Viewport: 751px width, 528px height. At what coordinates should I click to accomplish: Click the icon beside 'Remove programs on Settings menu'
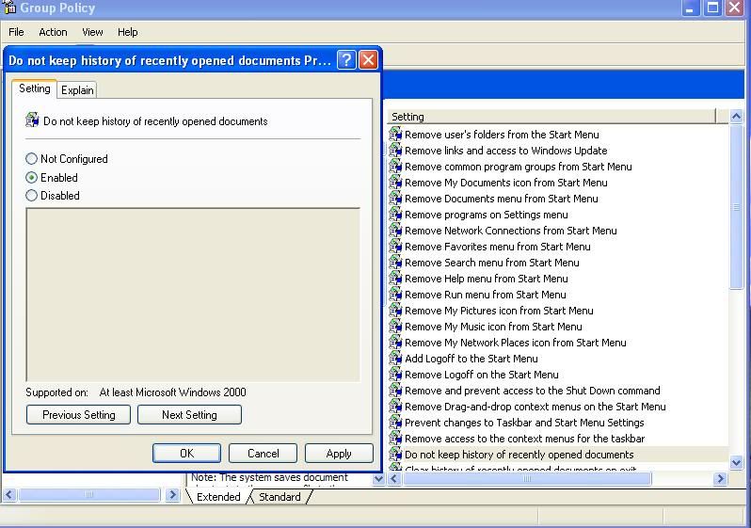[x=395, y=215]
